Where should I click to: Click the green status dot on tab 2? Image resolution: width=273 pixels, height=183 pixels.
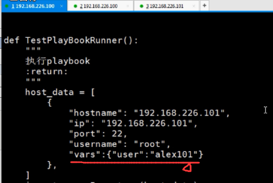click(x=75, y=6)
